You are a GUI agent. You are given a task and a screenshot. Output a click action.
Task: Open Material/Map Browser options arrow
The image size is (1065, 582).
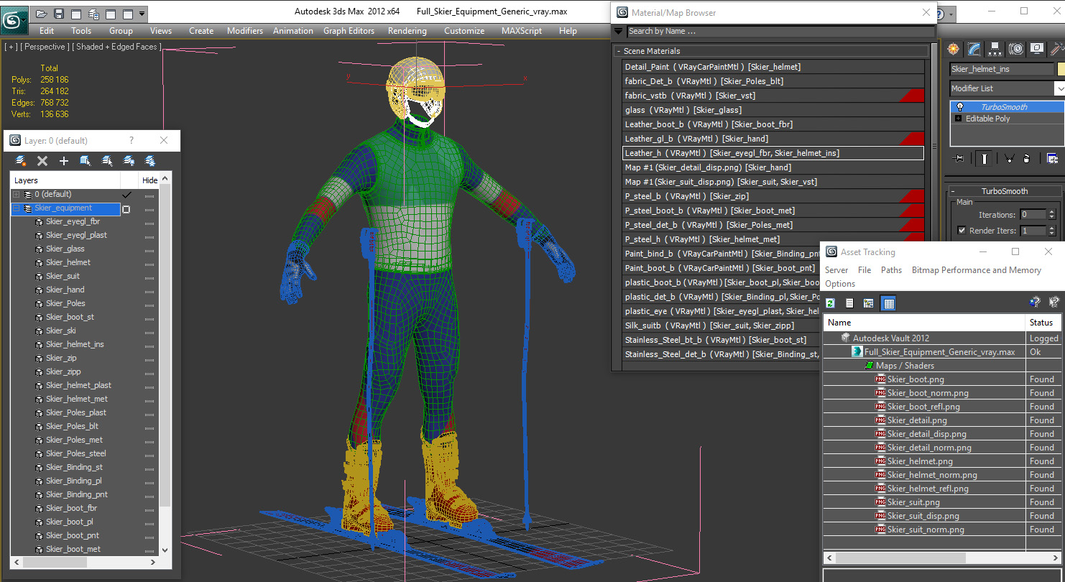click(x=618, y=31)
